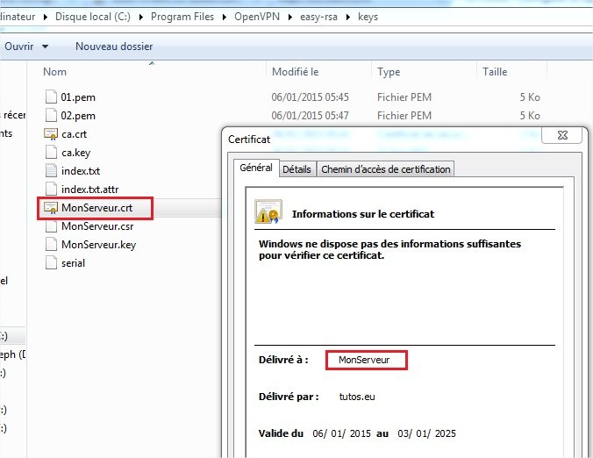Image resolution: width=593 pixels, height=458 pixels.
Task: Sort files by the Nom column header
Action: tap(55, 72)
